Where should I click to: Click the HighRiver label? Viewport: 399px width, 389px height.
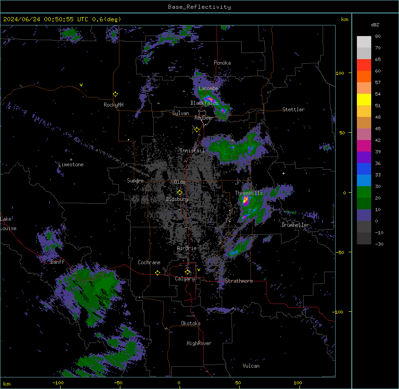point(199,343)
